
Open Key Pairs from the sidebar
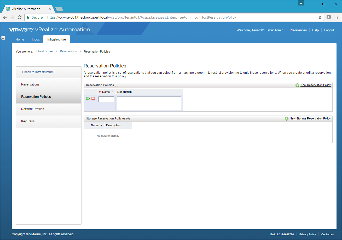click(28, 121)
